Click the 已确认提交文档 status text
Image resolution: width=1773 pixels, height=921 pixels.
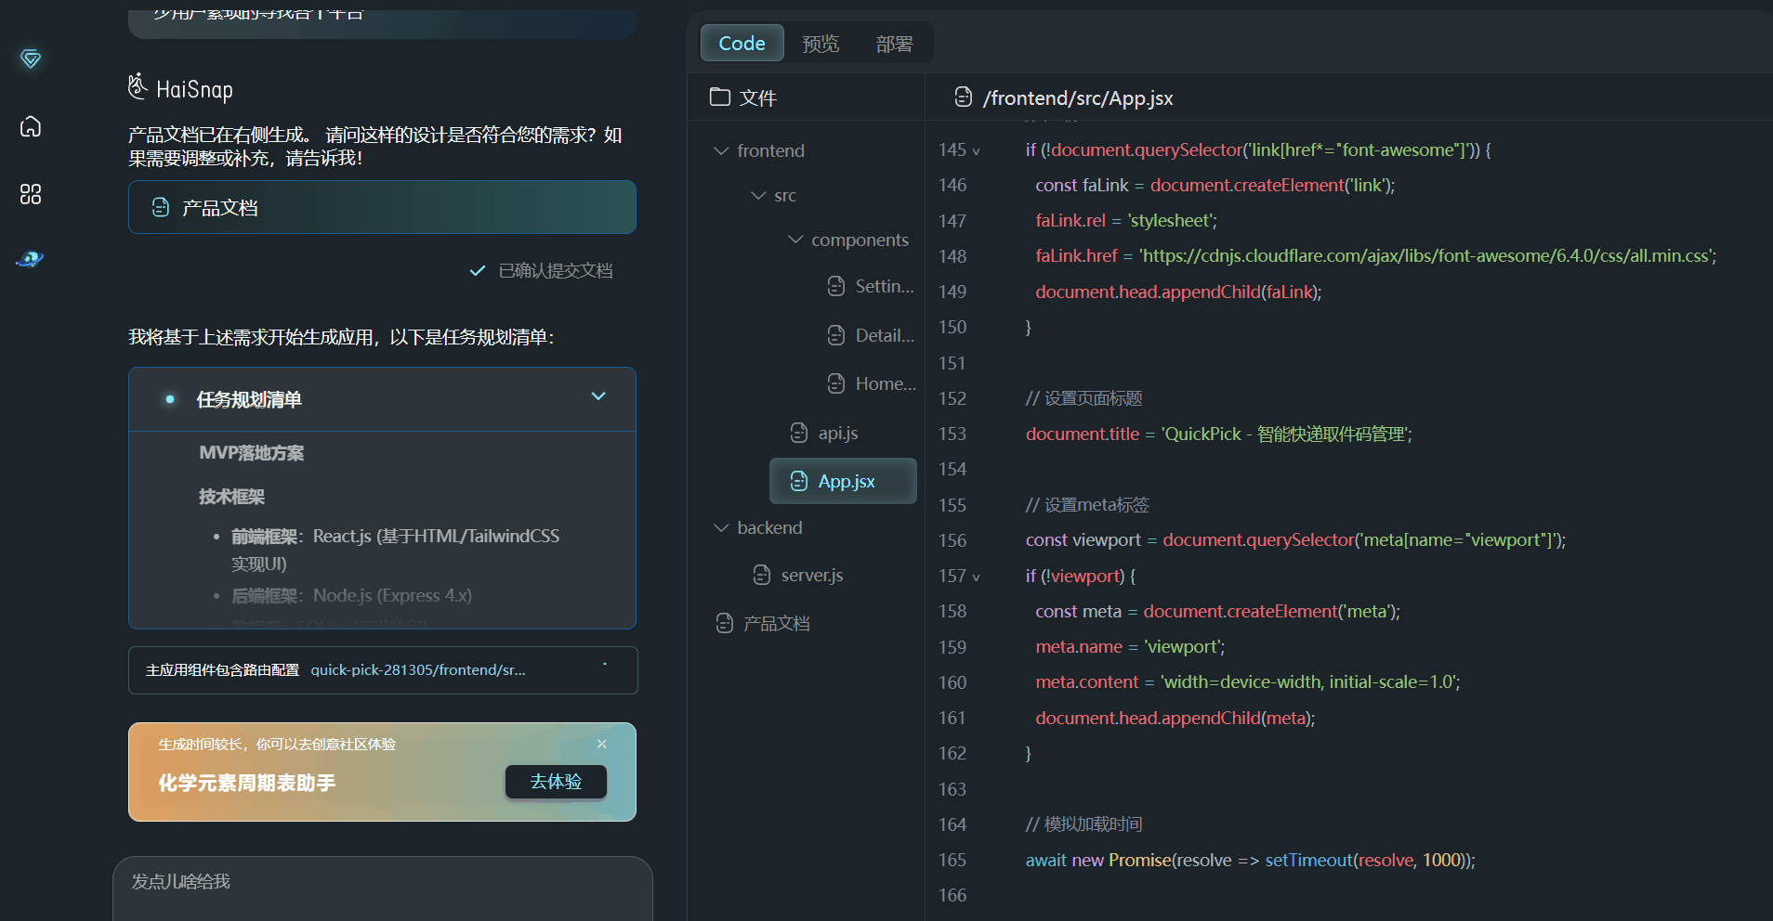(x=556, y=270)
